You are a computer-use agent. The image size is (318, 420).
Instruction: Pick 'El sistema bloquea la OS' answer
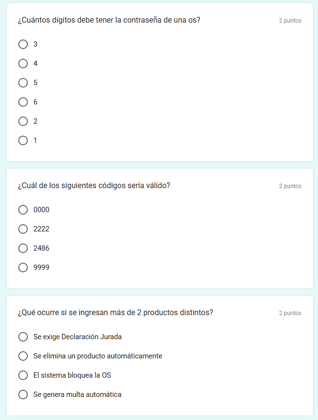click(23, 375)
